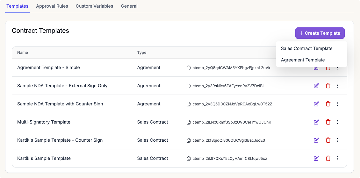Open more options for Multi-Signatory Template

pos(337,122)
